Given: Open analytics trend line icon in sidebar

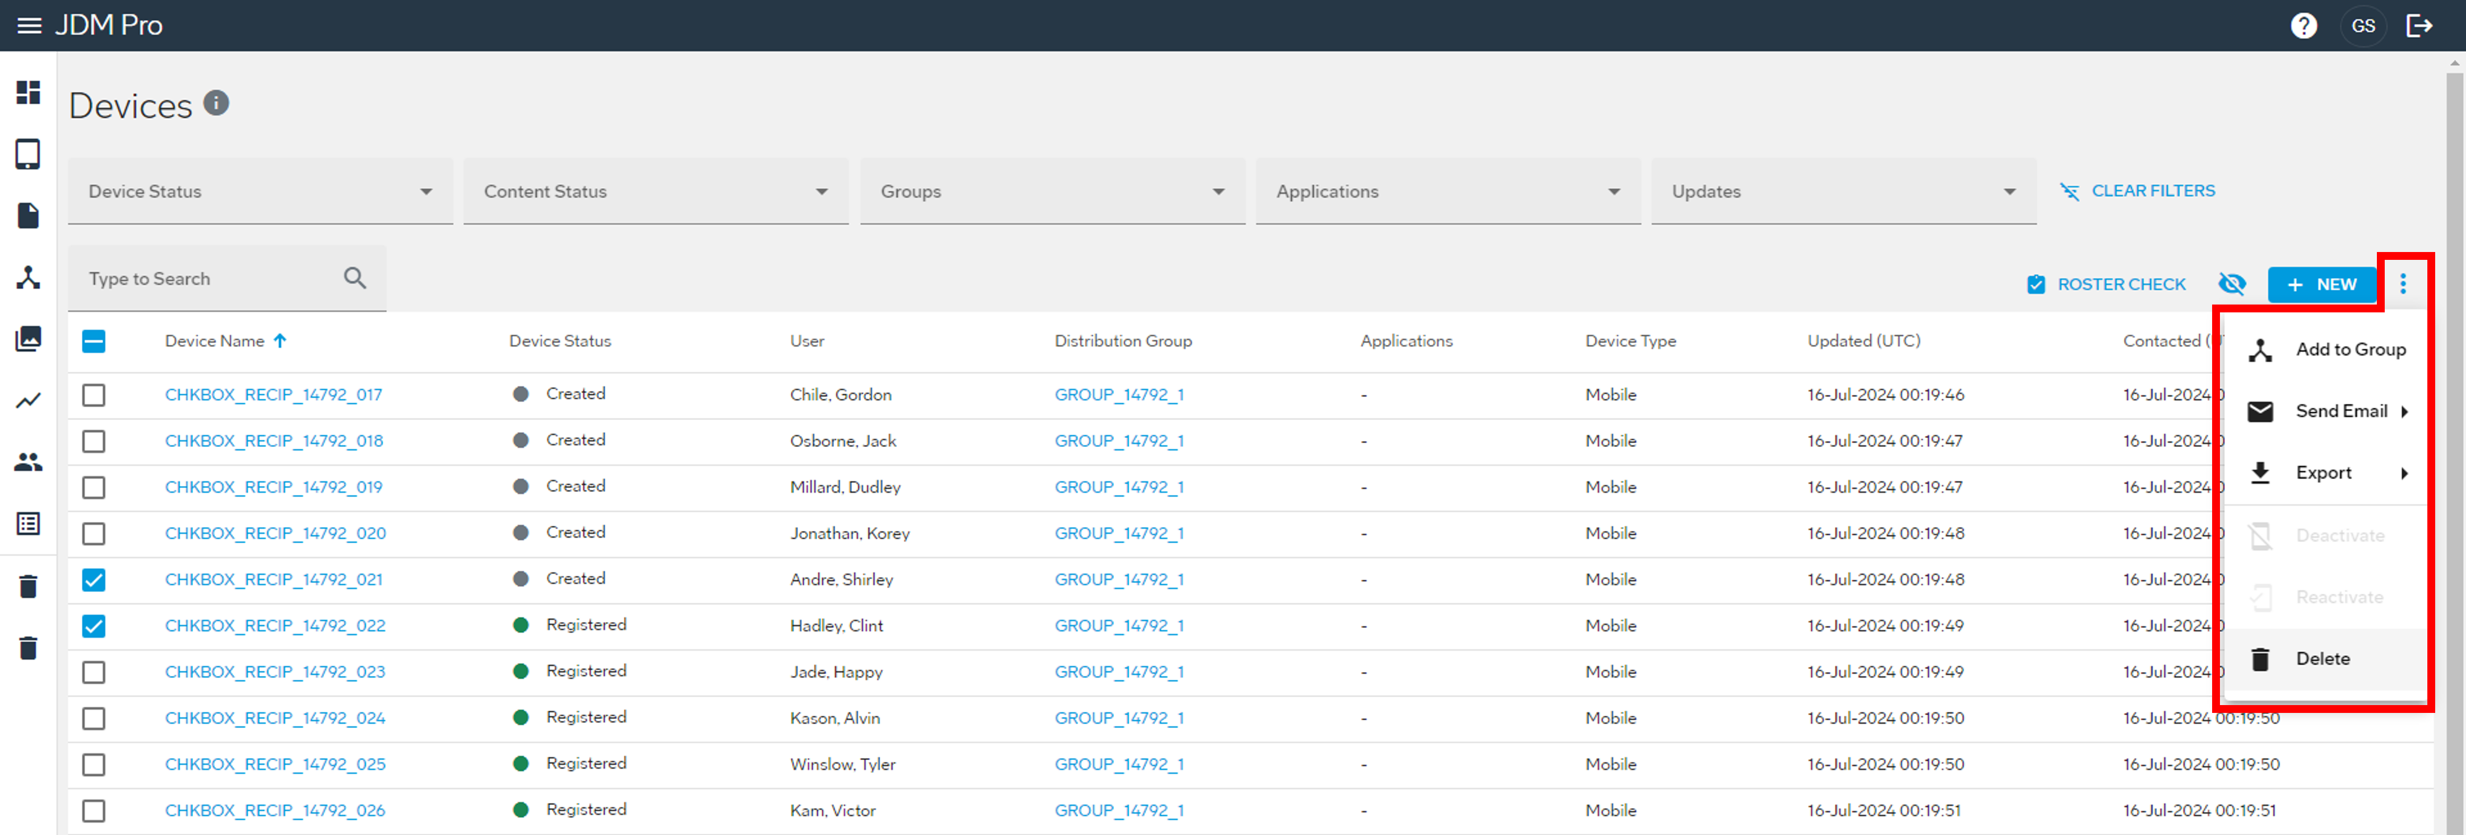Looking at the screenshot, I should click(29, 401).
